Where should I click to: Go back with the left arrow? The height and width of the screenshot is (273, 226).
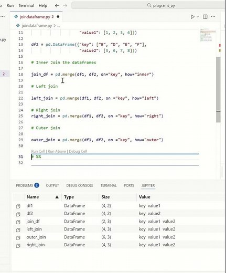point(57,6)
